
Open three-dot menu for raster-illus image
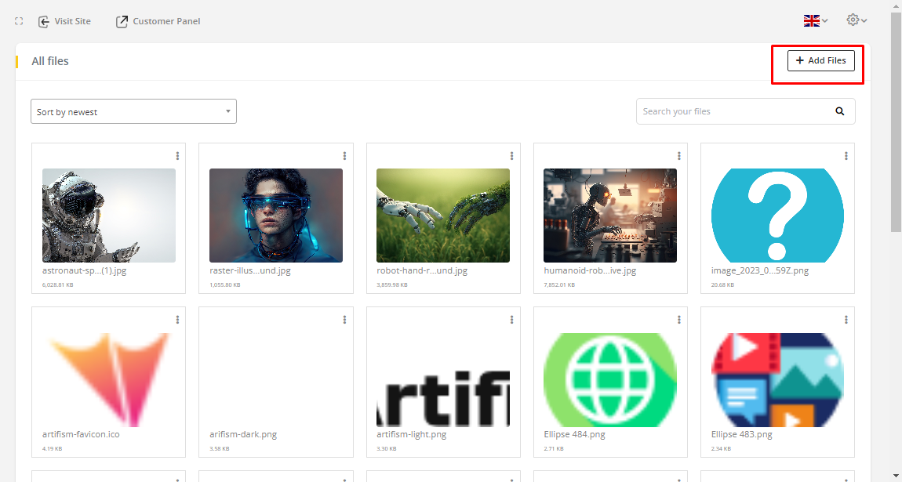(345, 156)
